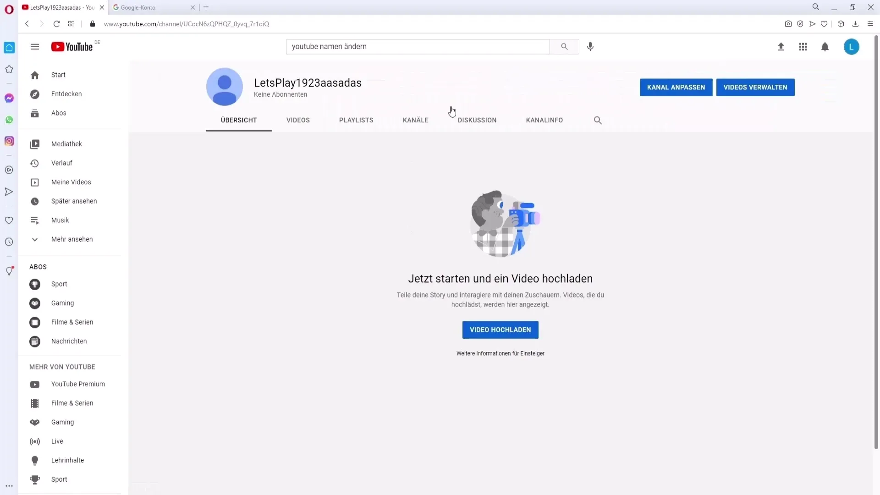Screen dimensions: 880x495
Task: Click the Google Apps grid icon
Action: tap(803, 47)
